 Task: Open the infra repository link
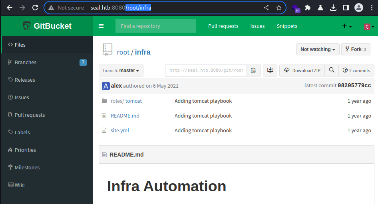click(143, 52)
